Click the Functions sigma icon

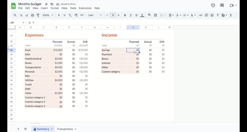(231, 15)
